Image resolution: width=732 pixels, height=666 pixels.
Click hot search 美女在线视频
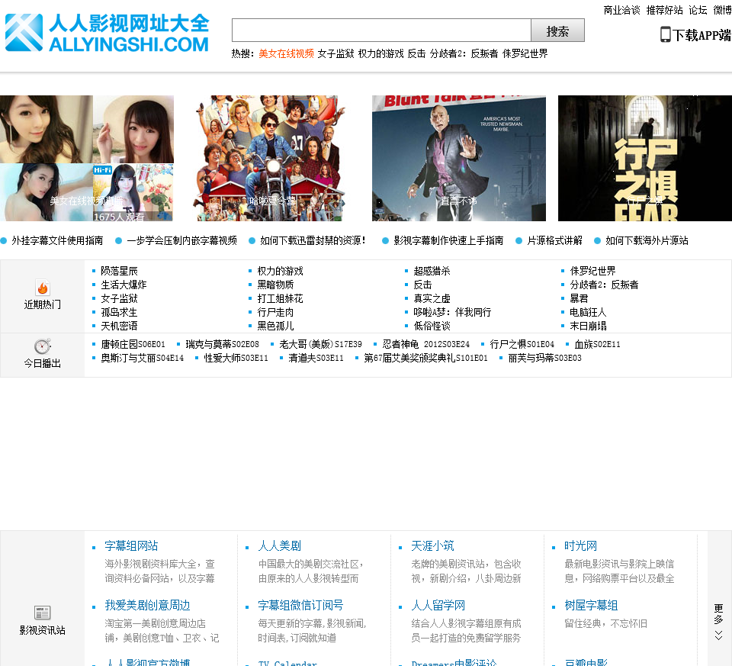pos(286,53)
